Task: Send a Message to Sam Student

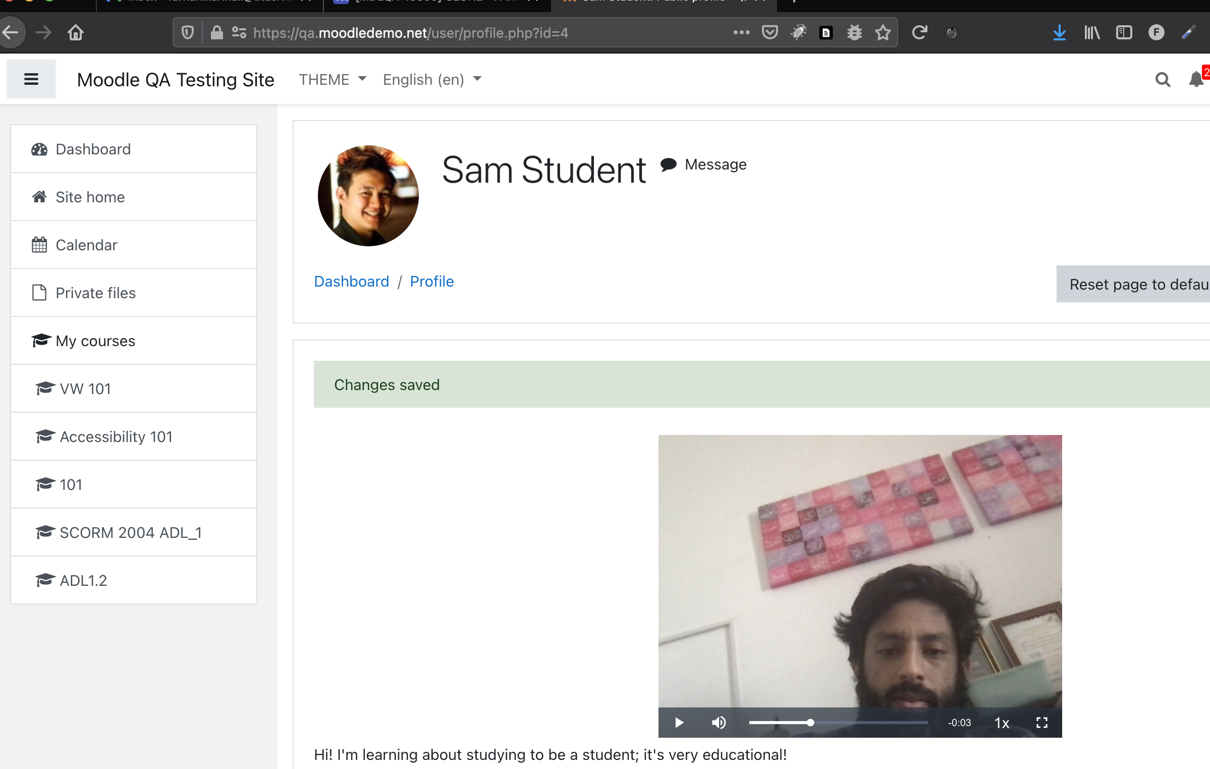Action: pos(703,164)
